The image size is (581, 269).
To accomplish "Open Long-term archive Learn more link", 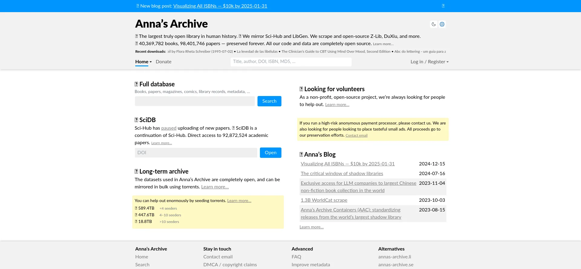I will pyautogui.click(x=215, y=187).
